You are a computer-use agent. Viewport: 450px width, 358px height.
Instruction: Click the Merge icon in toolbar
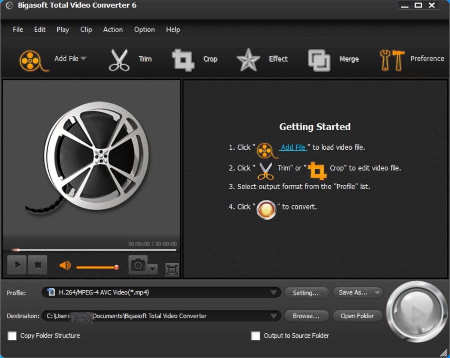coord(319,60)
